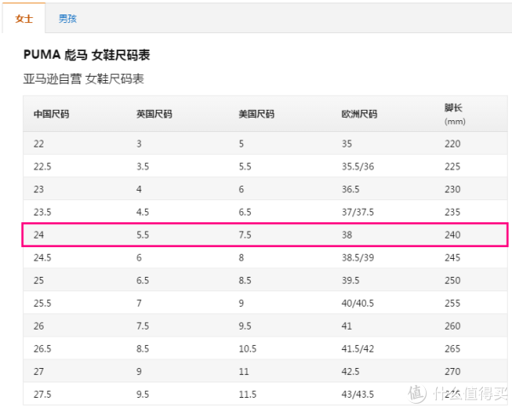Screen dimensions: 512x408
Task: Click the 欧洲尺码 column header
Action: click(x=359, y=114)
